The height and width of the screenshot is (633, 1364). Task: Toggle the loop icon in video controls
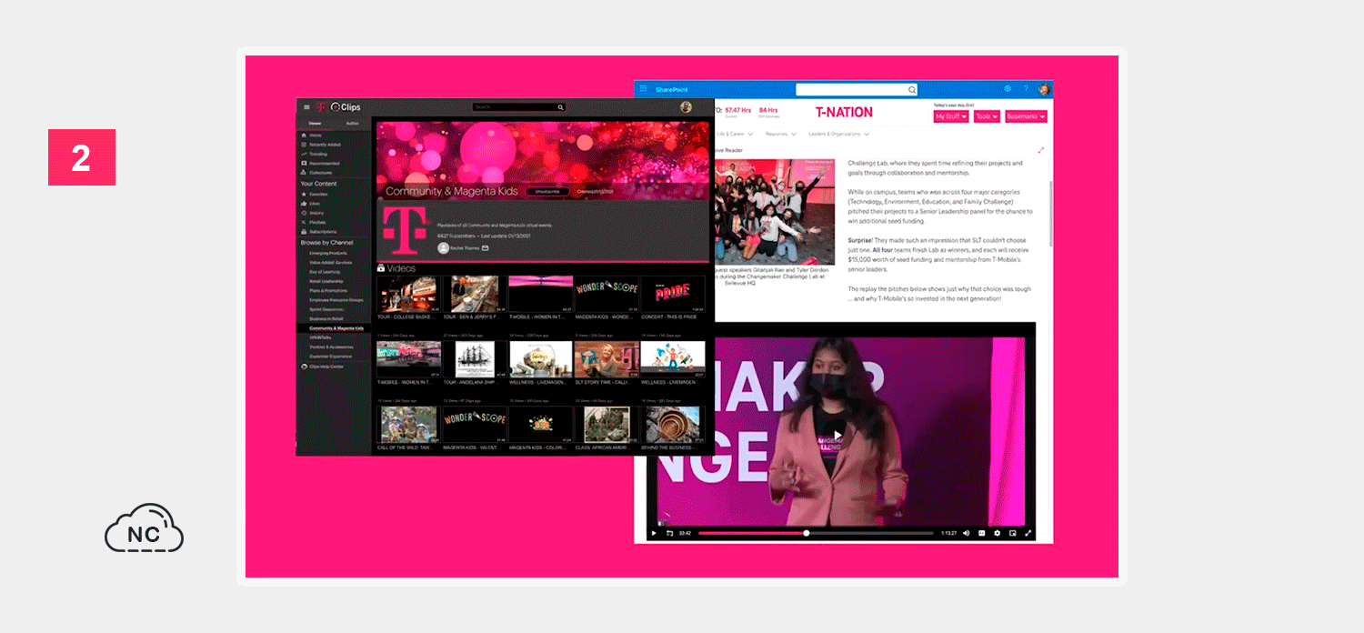point(669,533)
